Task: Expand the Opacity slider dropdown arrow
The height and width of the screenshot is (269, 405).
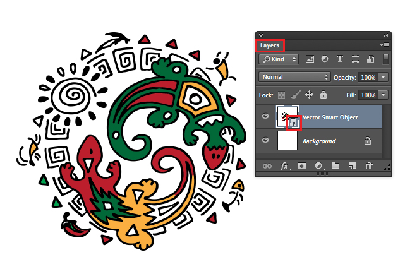Action: 385,77
